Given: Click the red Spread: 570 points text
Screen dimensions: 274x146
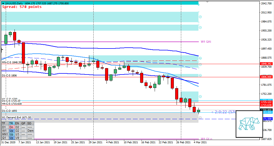Looking at the screenshot, I should [22, 7].
